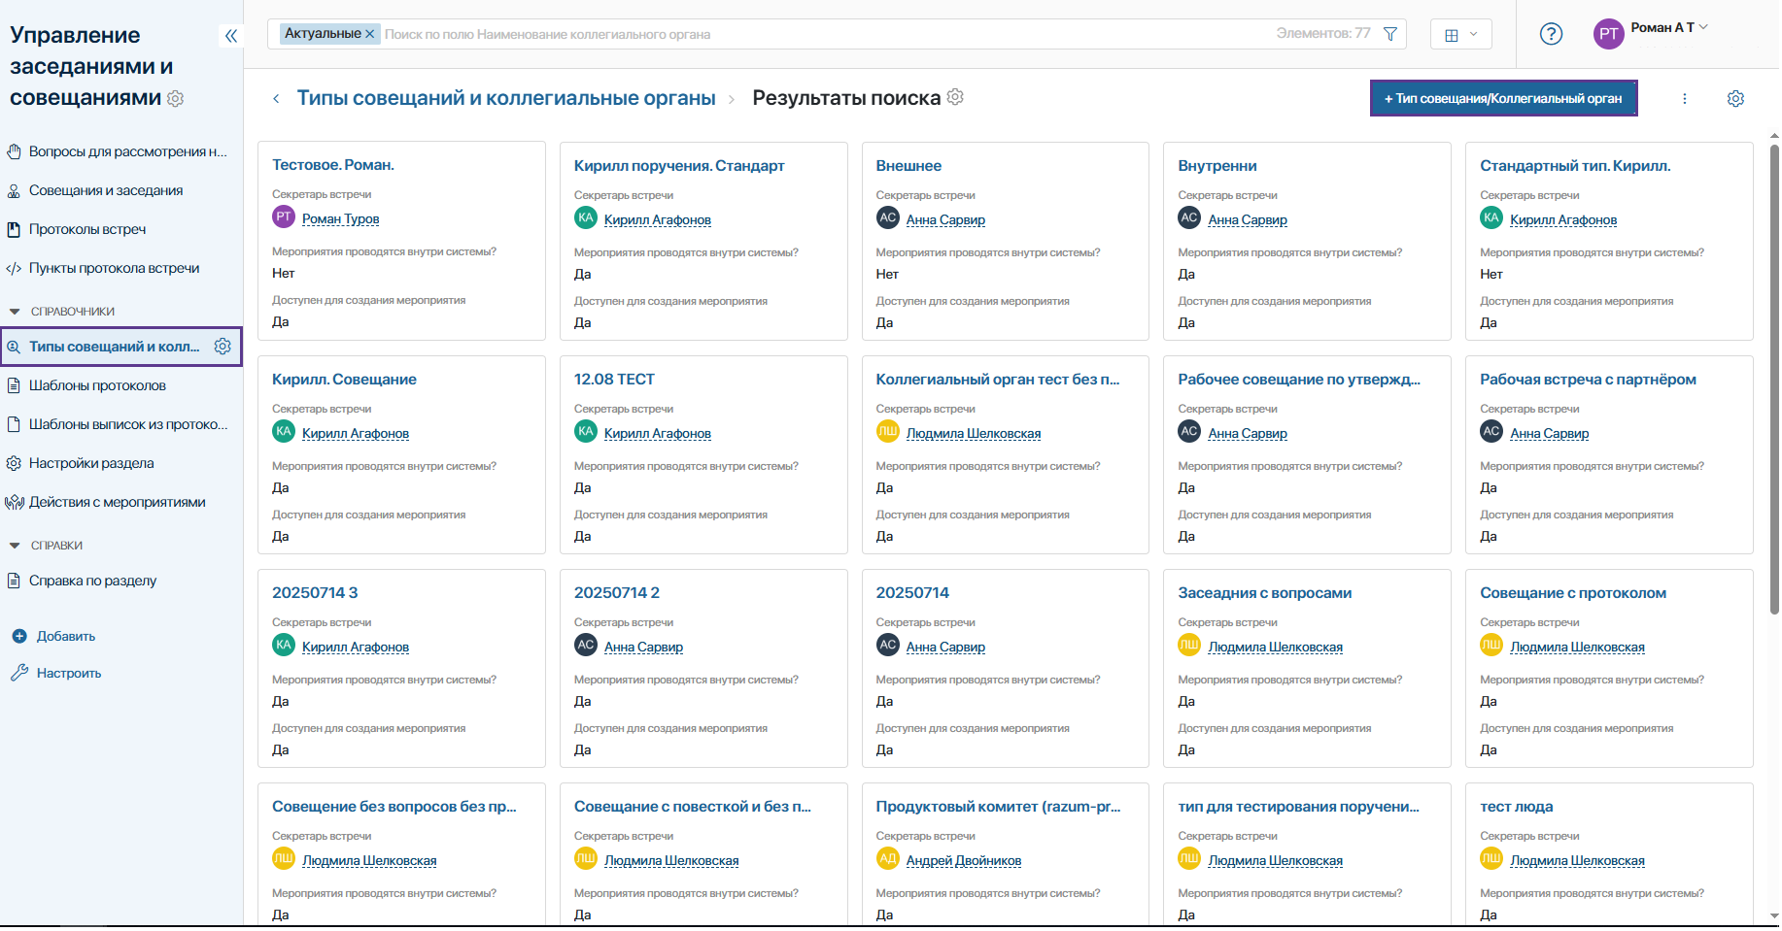Open the help question mark icon

point(1551,34)
